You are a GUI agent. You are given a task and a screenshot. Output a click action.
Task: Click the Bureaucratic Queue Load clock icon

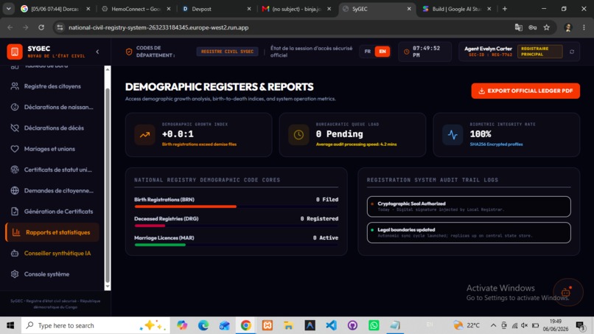(x=298, y=135)
